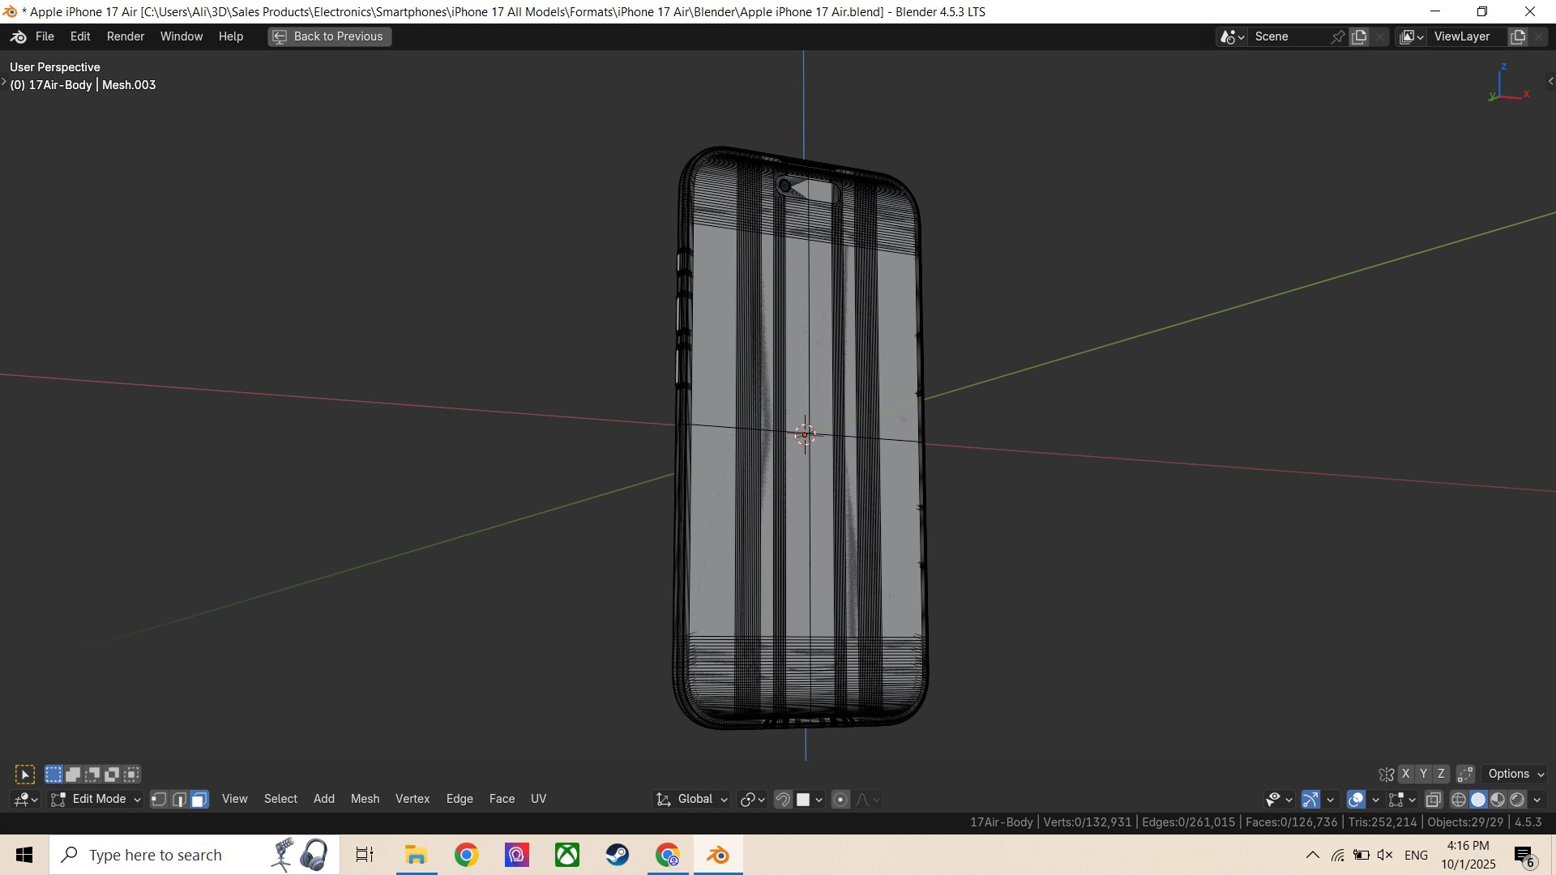
Task: Create a new scene copy icon
Action: point(1359,36)
